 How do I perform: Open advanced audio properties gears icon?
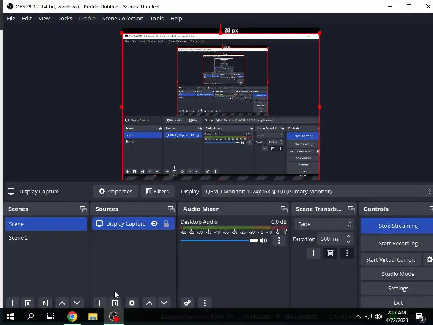click(x=187, y=303)
